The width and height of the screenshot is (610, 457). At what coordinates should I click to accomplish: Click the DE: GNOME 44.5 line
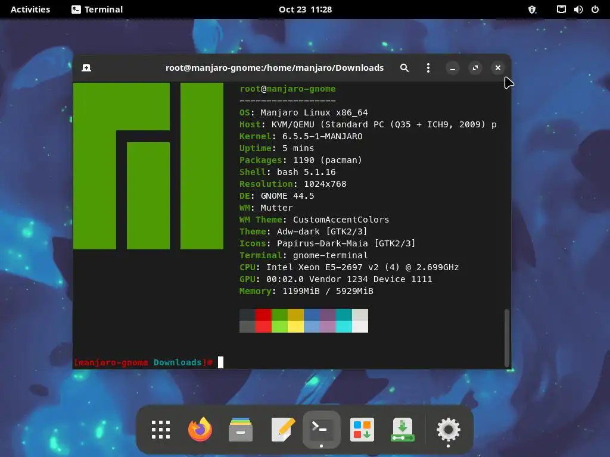276,195
